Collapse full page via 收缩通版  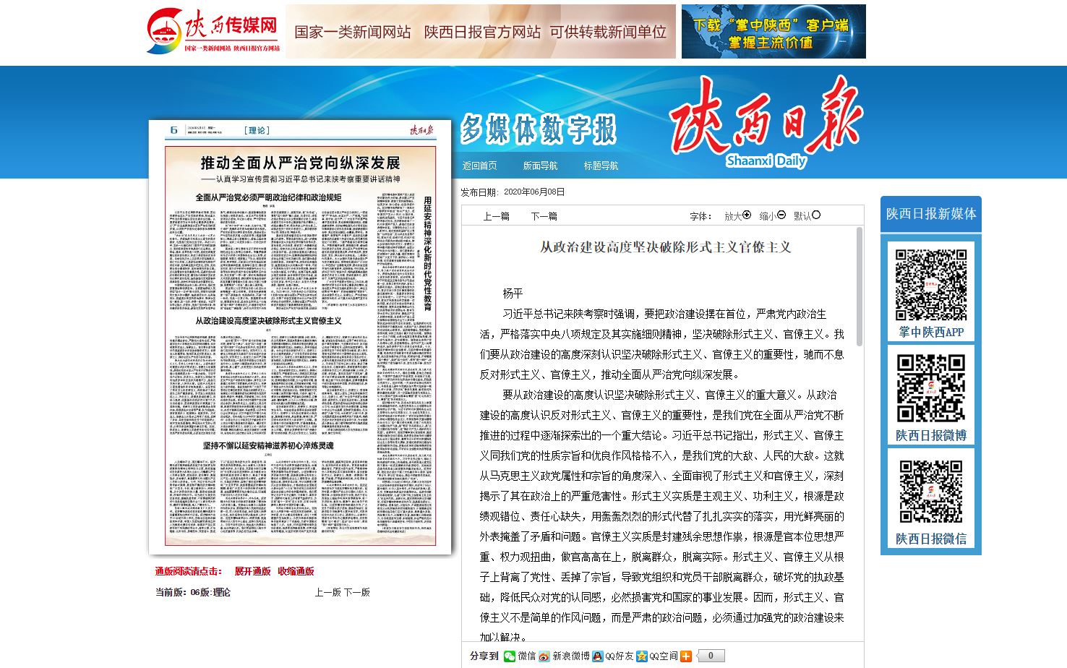pos(296,571)
